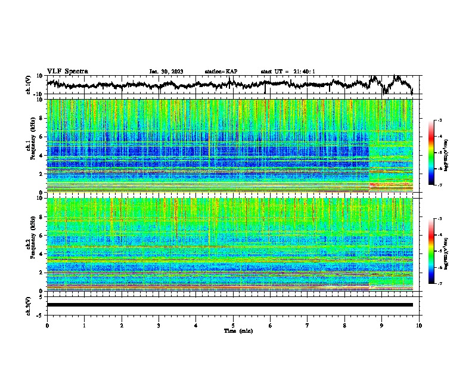Click the ch.1 spectrogram color scale bar
Screen dimensions: 472x365
(x=431, y=153)
